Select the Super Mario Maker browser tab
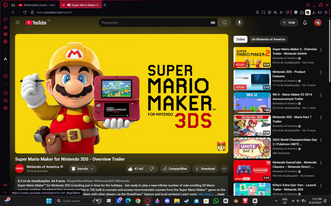Screen dimensions: 331x206 (x=81, y=5)
